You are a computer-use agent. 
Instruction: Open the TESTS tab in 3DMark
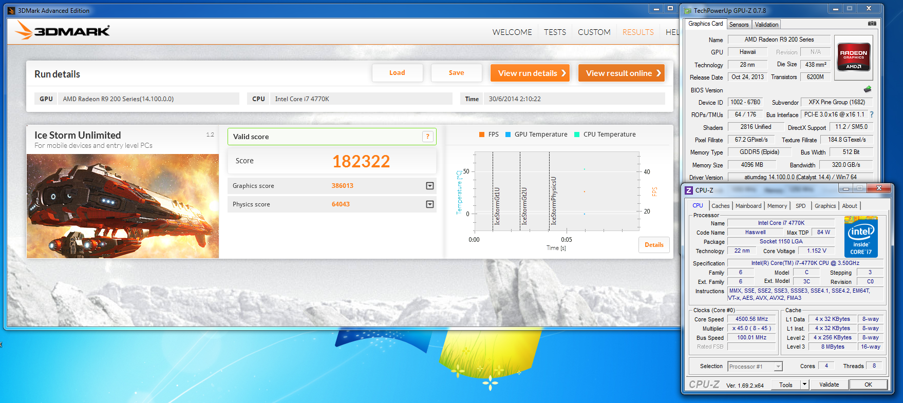555,32
